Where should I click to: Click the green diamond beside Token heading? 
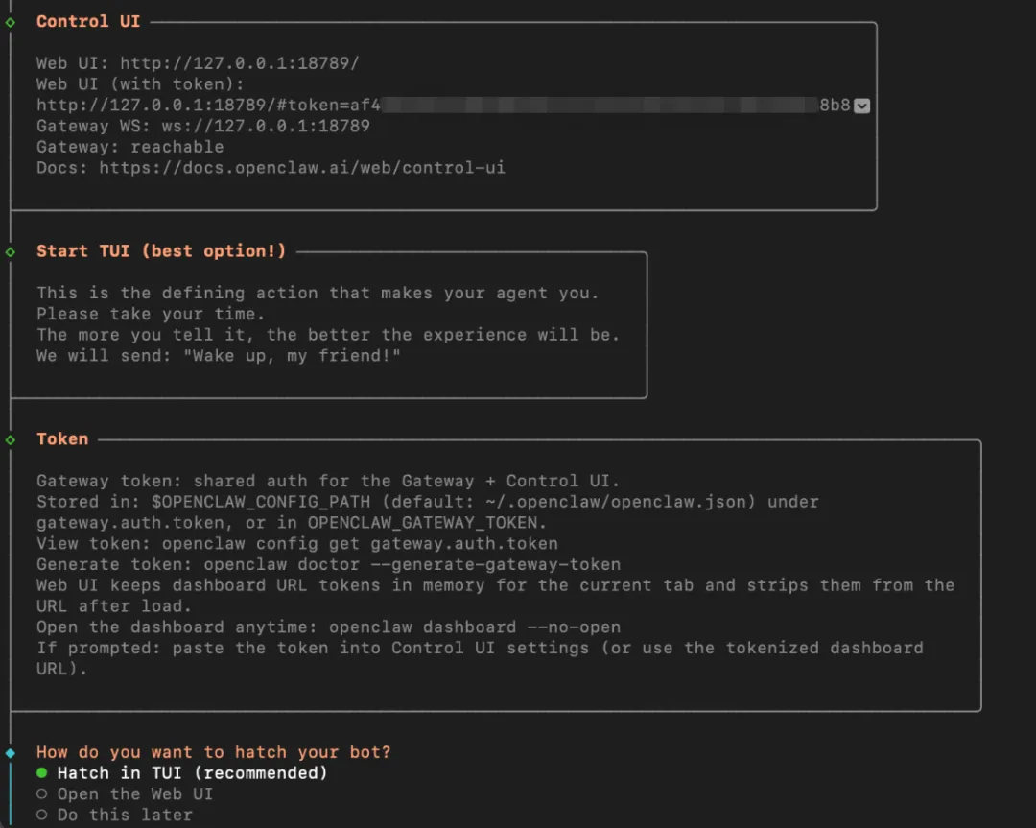[x=11, y=439]
